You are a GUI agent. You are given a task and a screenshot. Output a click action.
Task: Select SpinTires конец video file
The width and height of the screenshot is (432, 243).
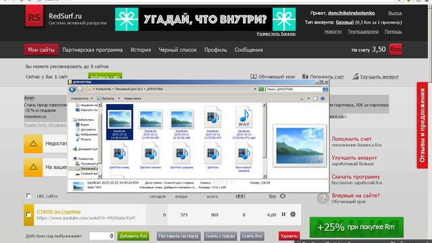119,155
